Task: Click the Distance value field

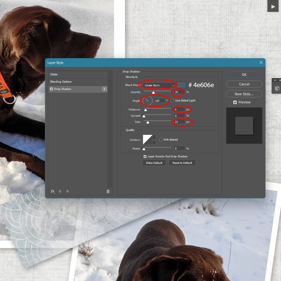Action: pos(179,110)
